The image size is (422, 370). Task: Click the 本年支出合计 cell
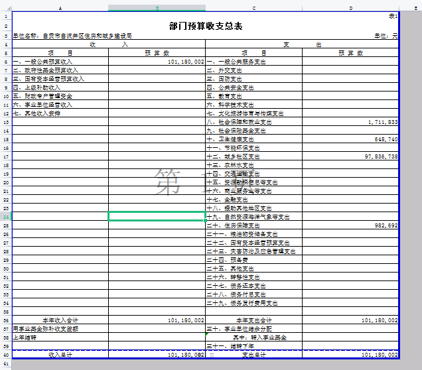click(x=253, y=320)
